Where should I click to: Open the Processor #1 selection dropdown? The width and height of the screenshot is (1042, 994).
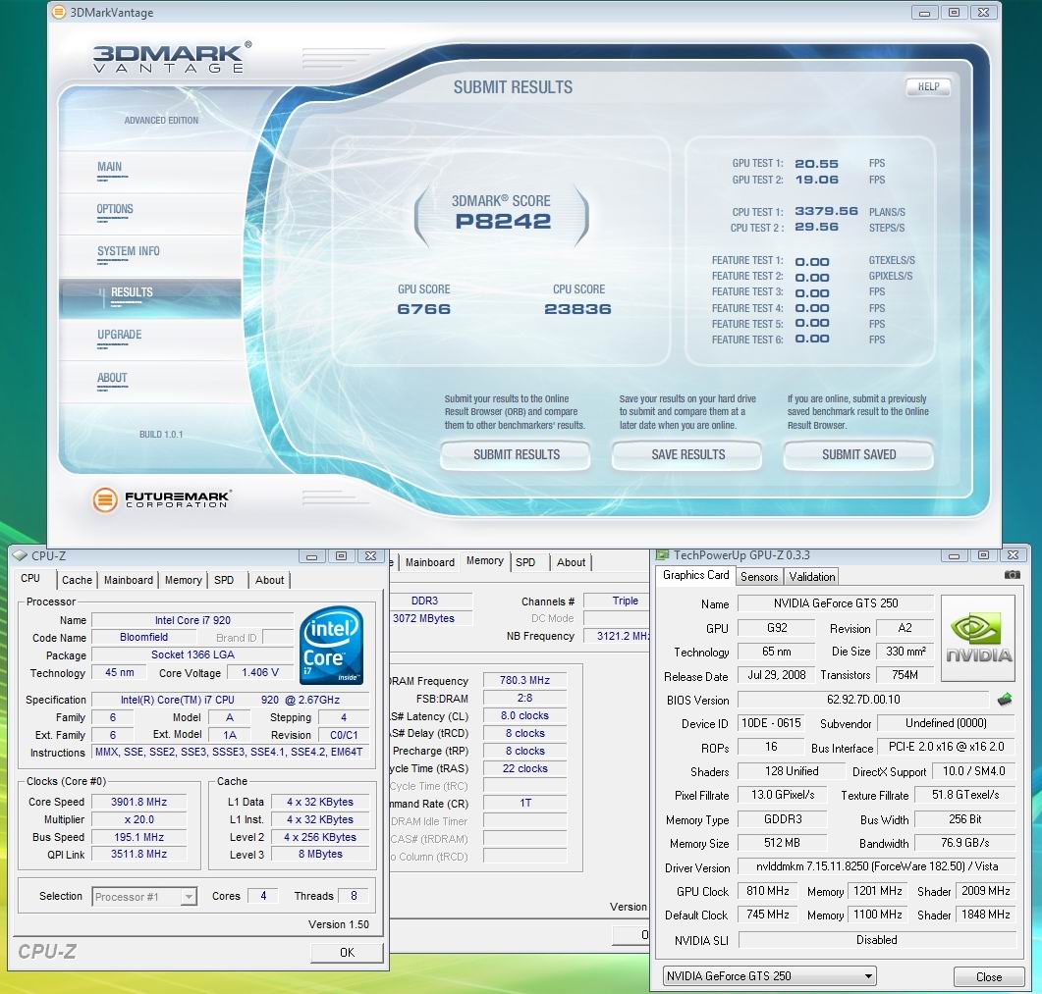point(145,897)
